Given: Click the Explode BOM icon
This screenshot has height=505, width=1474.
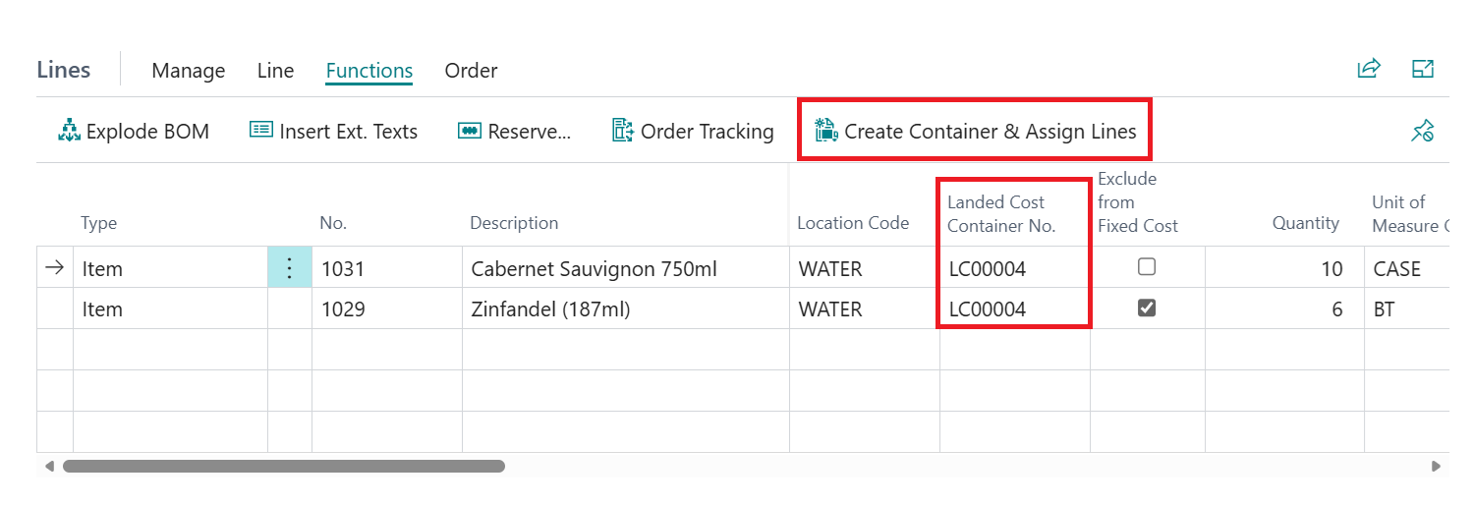Looking at the screenshot, I should click(69, 132).
